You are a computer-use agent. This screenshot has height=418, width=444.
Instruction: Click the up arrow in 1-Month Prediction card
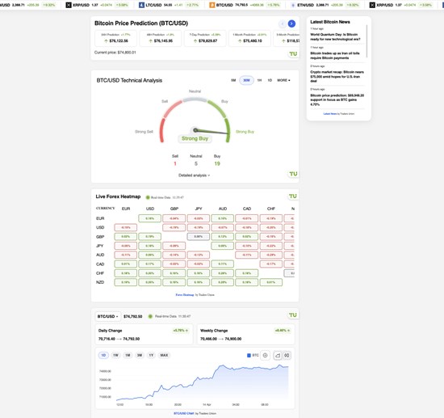pyautogui.click(x=240, y=41)
